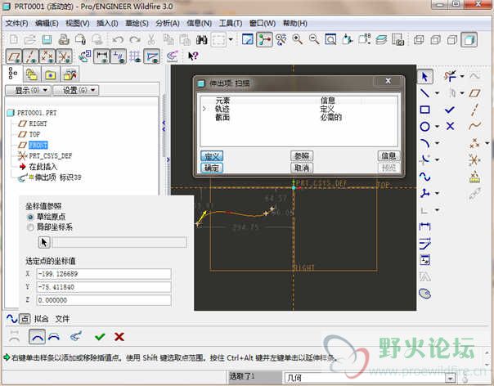The image size is (494, 386).
Task: Click the 取消 button in sweep dialog
Action: click(302, 168)
